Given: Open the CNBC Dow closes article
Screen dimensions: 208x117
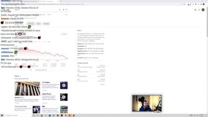Looking at the screenshot, I should (51, 86).
